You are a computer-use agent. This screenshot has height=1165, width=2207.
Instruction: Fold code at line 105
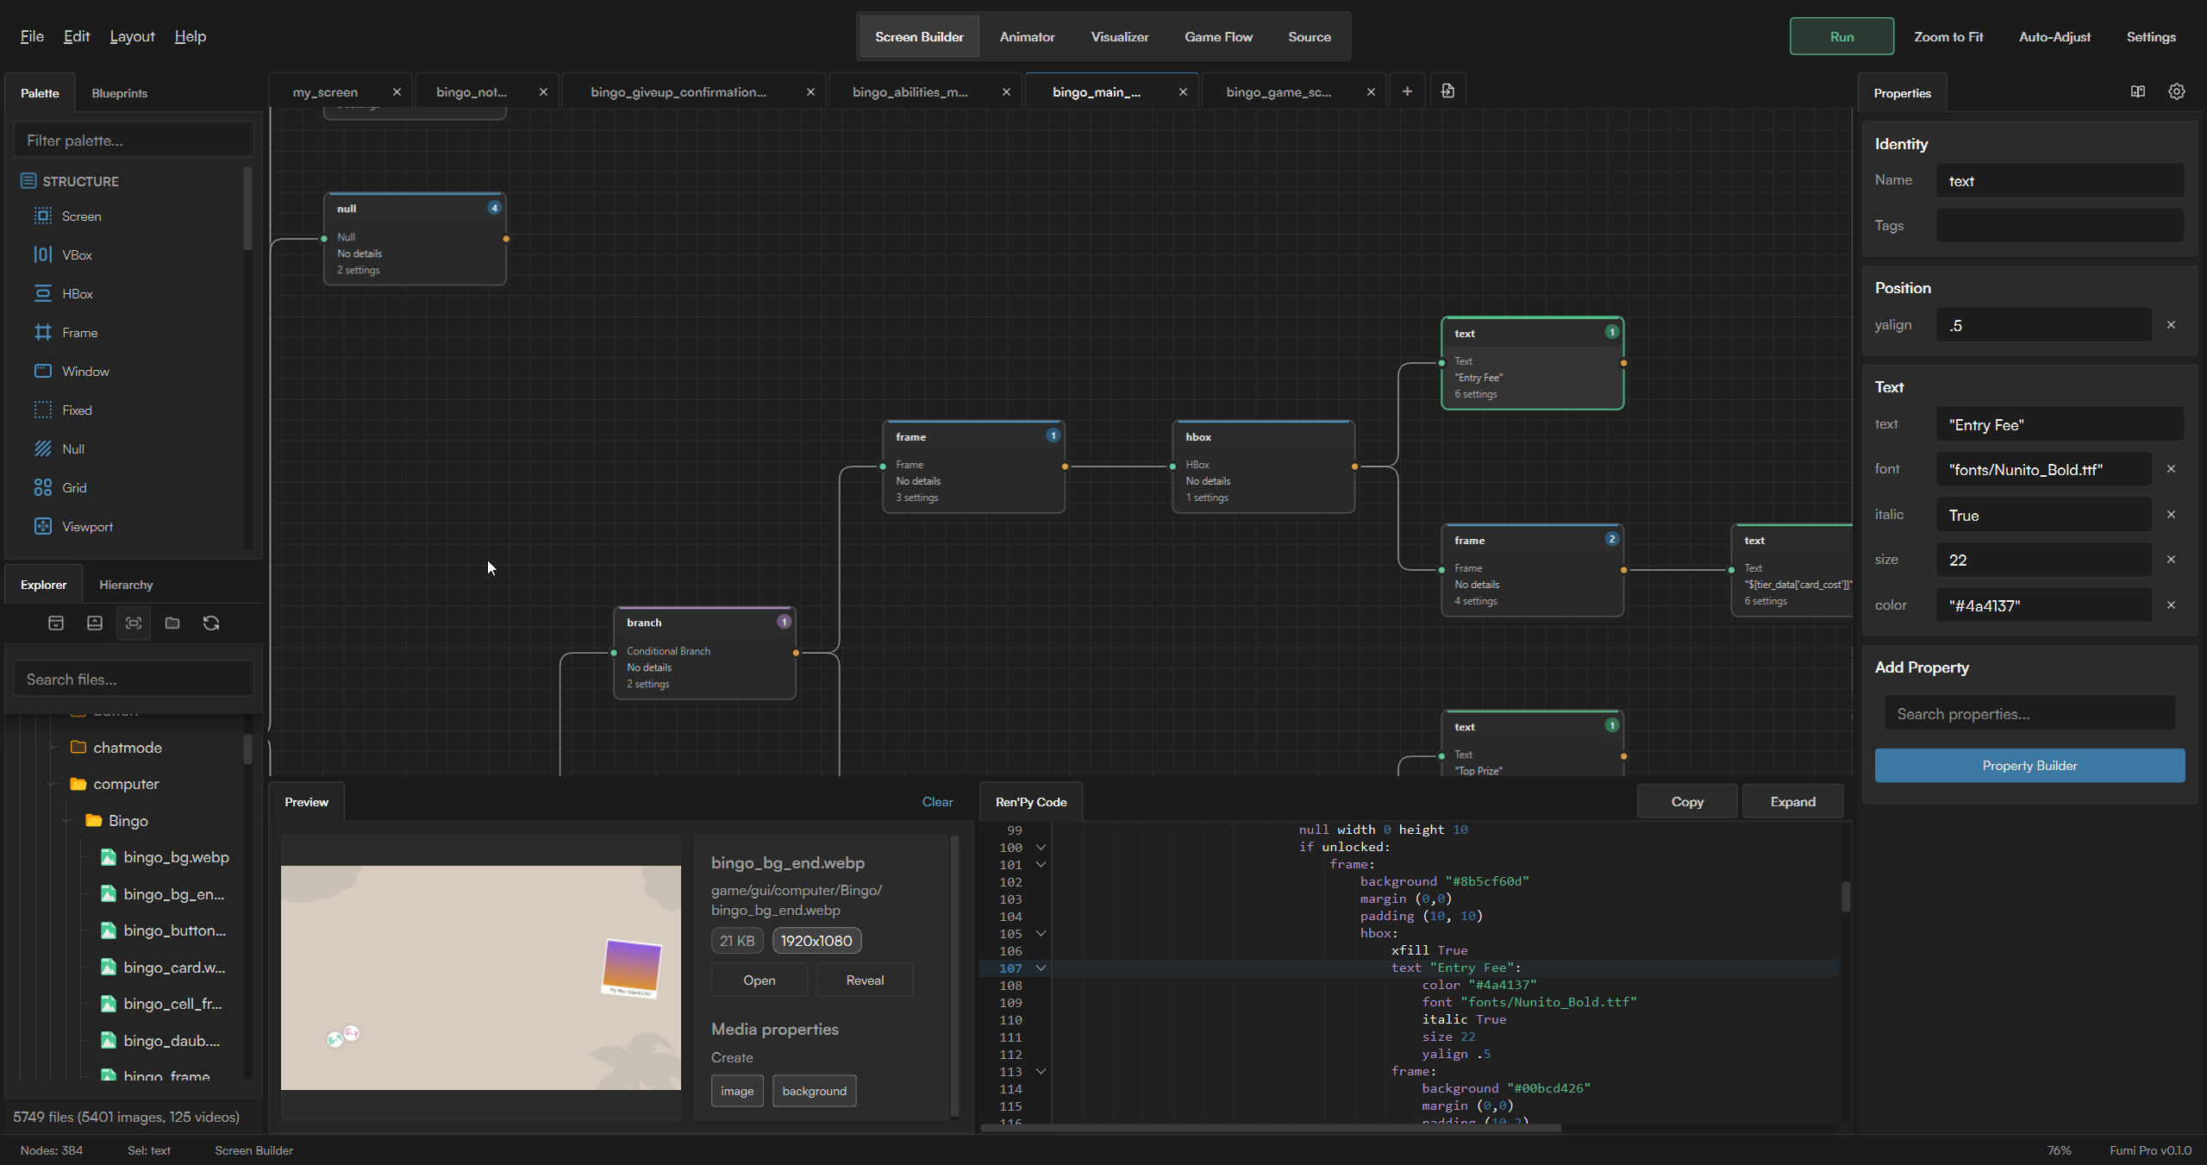pyautogui.click(x=1041, y=933)
